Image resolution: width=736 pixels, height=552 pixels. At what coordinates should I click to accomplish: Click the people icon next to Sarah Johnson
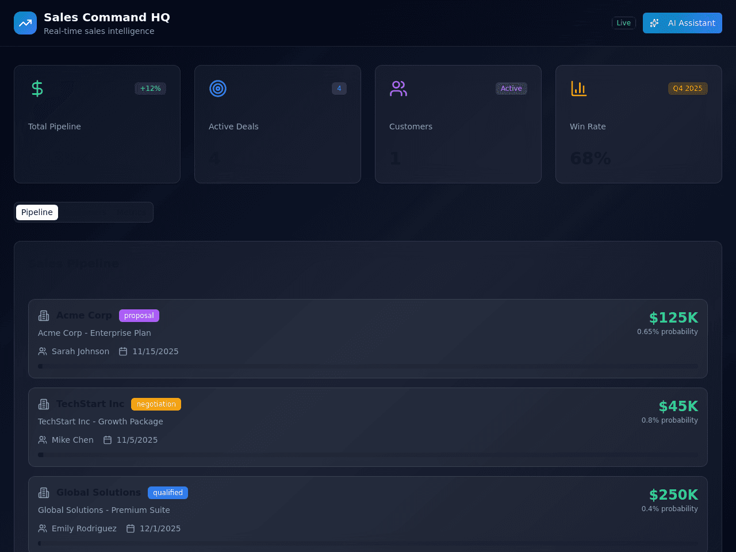coord(43,351)
